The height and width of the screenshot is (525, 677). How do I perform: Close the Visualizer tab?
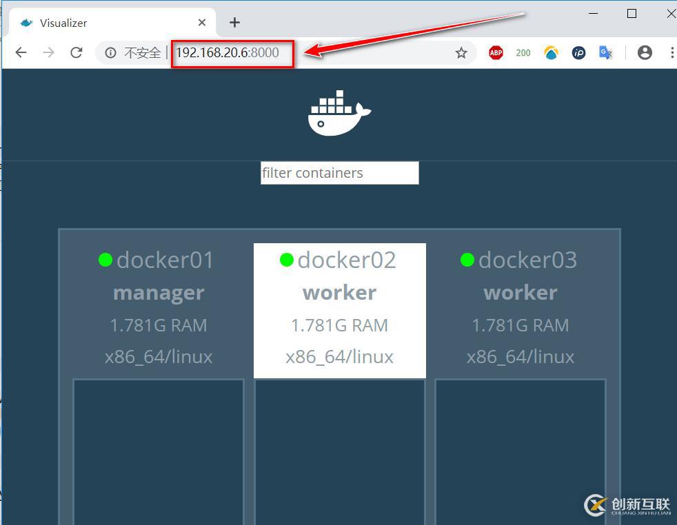(x=201, y=23)
